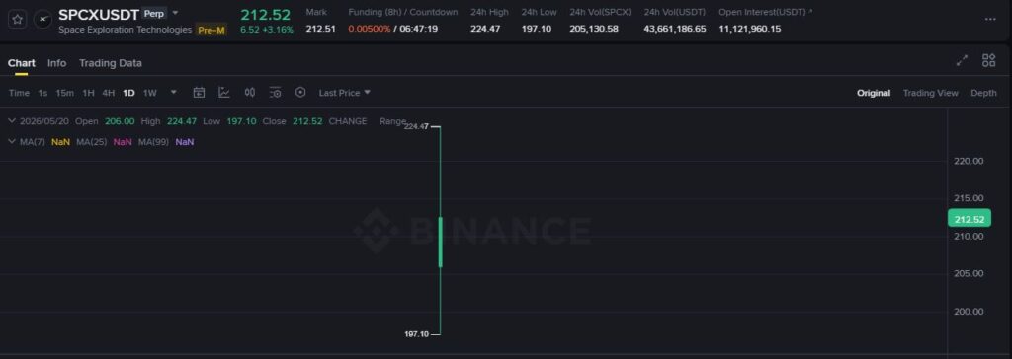The height and width of the screenshot is (359, 1012).
Task: Open the SPCXUSDT pair selector dropdown arrow
Action: (176, 13)
